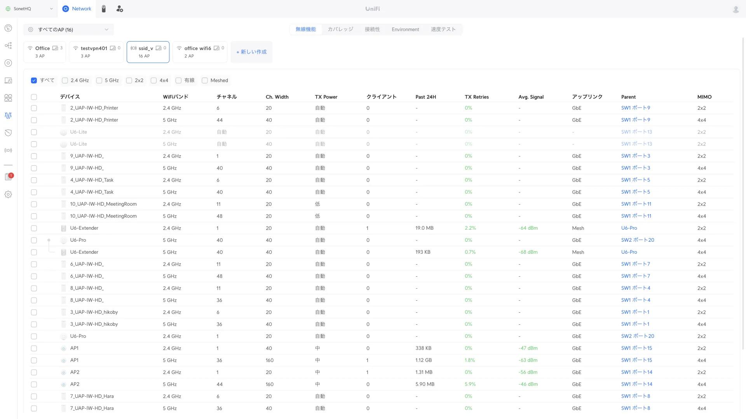Switch to the 接続性 tab
Screen dimensions: 746x419
click(x=372, y=29)
